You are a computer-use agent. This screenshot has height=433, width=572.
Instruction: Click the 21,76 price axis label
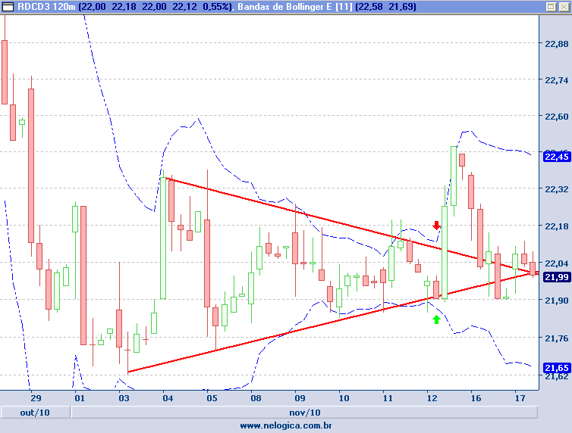557,338
